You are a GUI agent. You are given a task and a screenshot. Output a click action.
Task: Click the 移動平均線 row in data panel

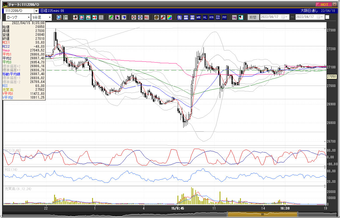(23, 74)
